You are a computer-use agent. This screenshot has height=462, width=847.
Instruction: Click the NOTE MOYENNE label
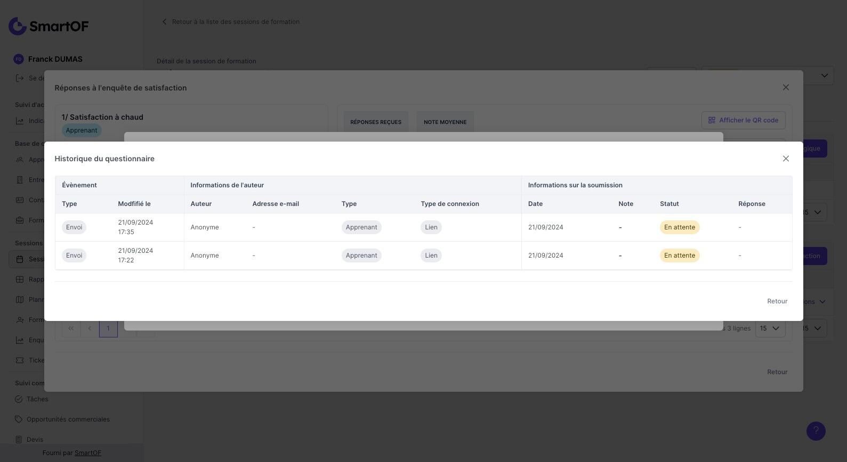(445, 122)
